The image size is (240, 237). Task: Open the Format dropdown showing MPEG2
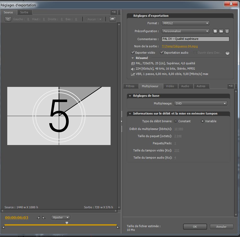coord(185,23)
